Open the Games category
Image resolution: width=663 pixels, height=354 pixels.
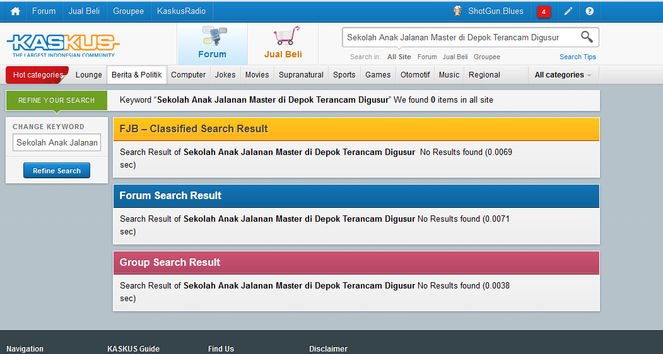378,75
